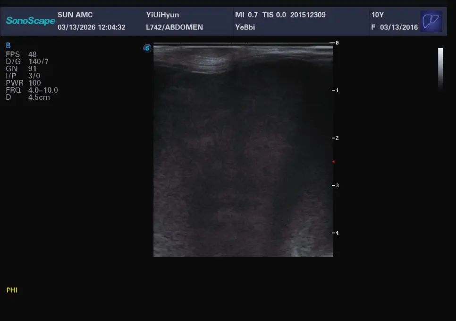456x321 pixels.
Task: Click the 0 depth scale marker
Action: pos(337,43)
